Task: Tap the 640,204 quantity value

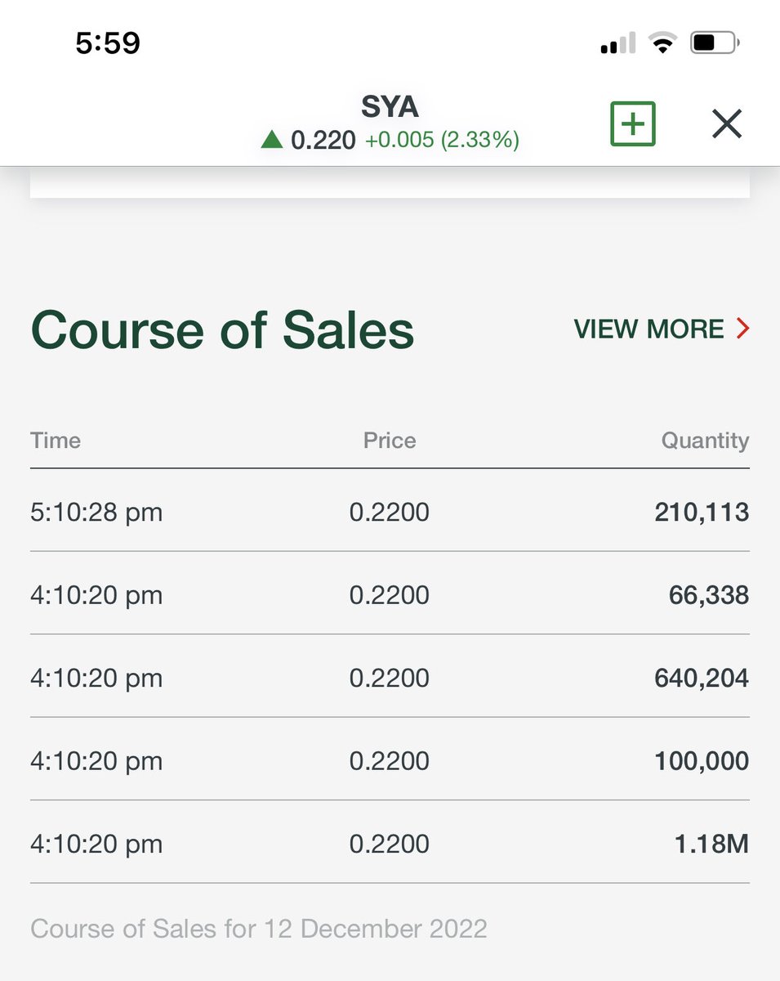Action: [x=701, y=678]
